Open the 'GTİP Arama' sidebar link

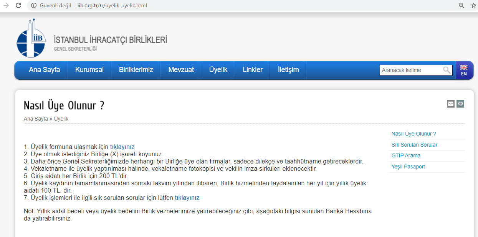tap(406, 155)
